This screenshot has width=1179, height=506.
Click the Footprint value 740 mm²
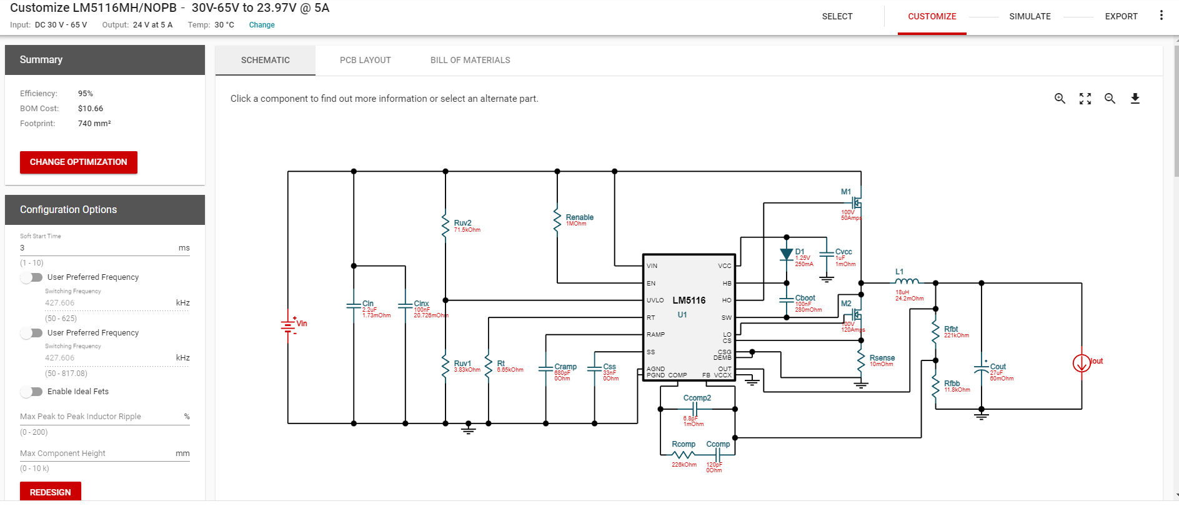pos(94,124)
